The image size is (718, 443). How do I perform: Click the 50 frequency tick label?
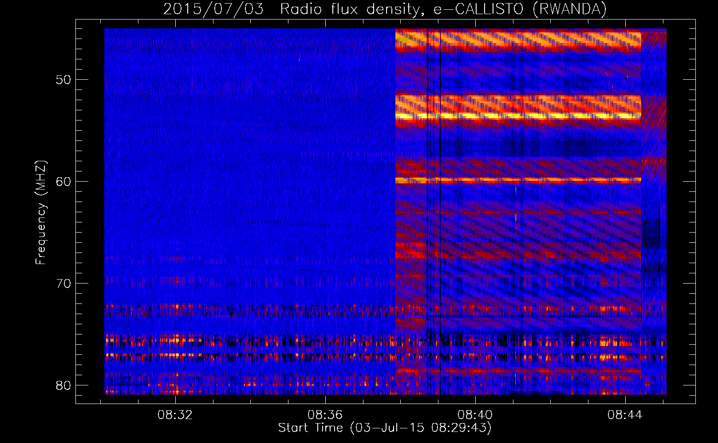(63, 80)
